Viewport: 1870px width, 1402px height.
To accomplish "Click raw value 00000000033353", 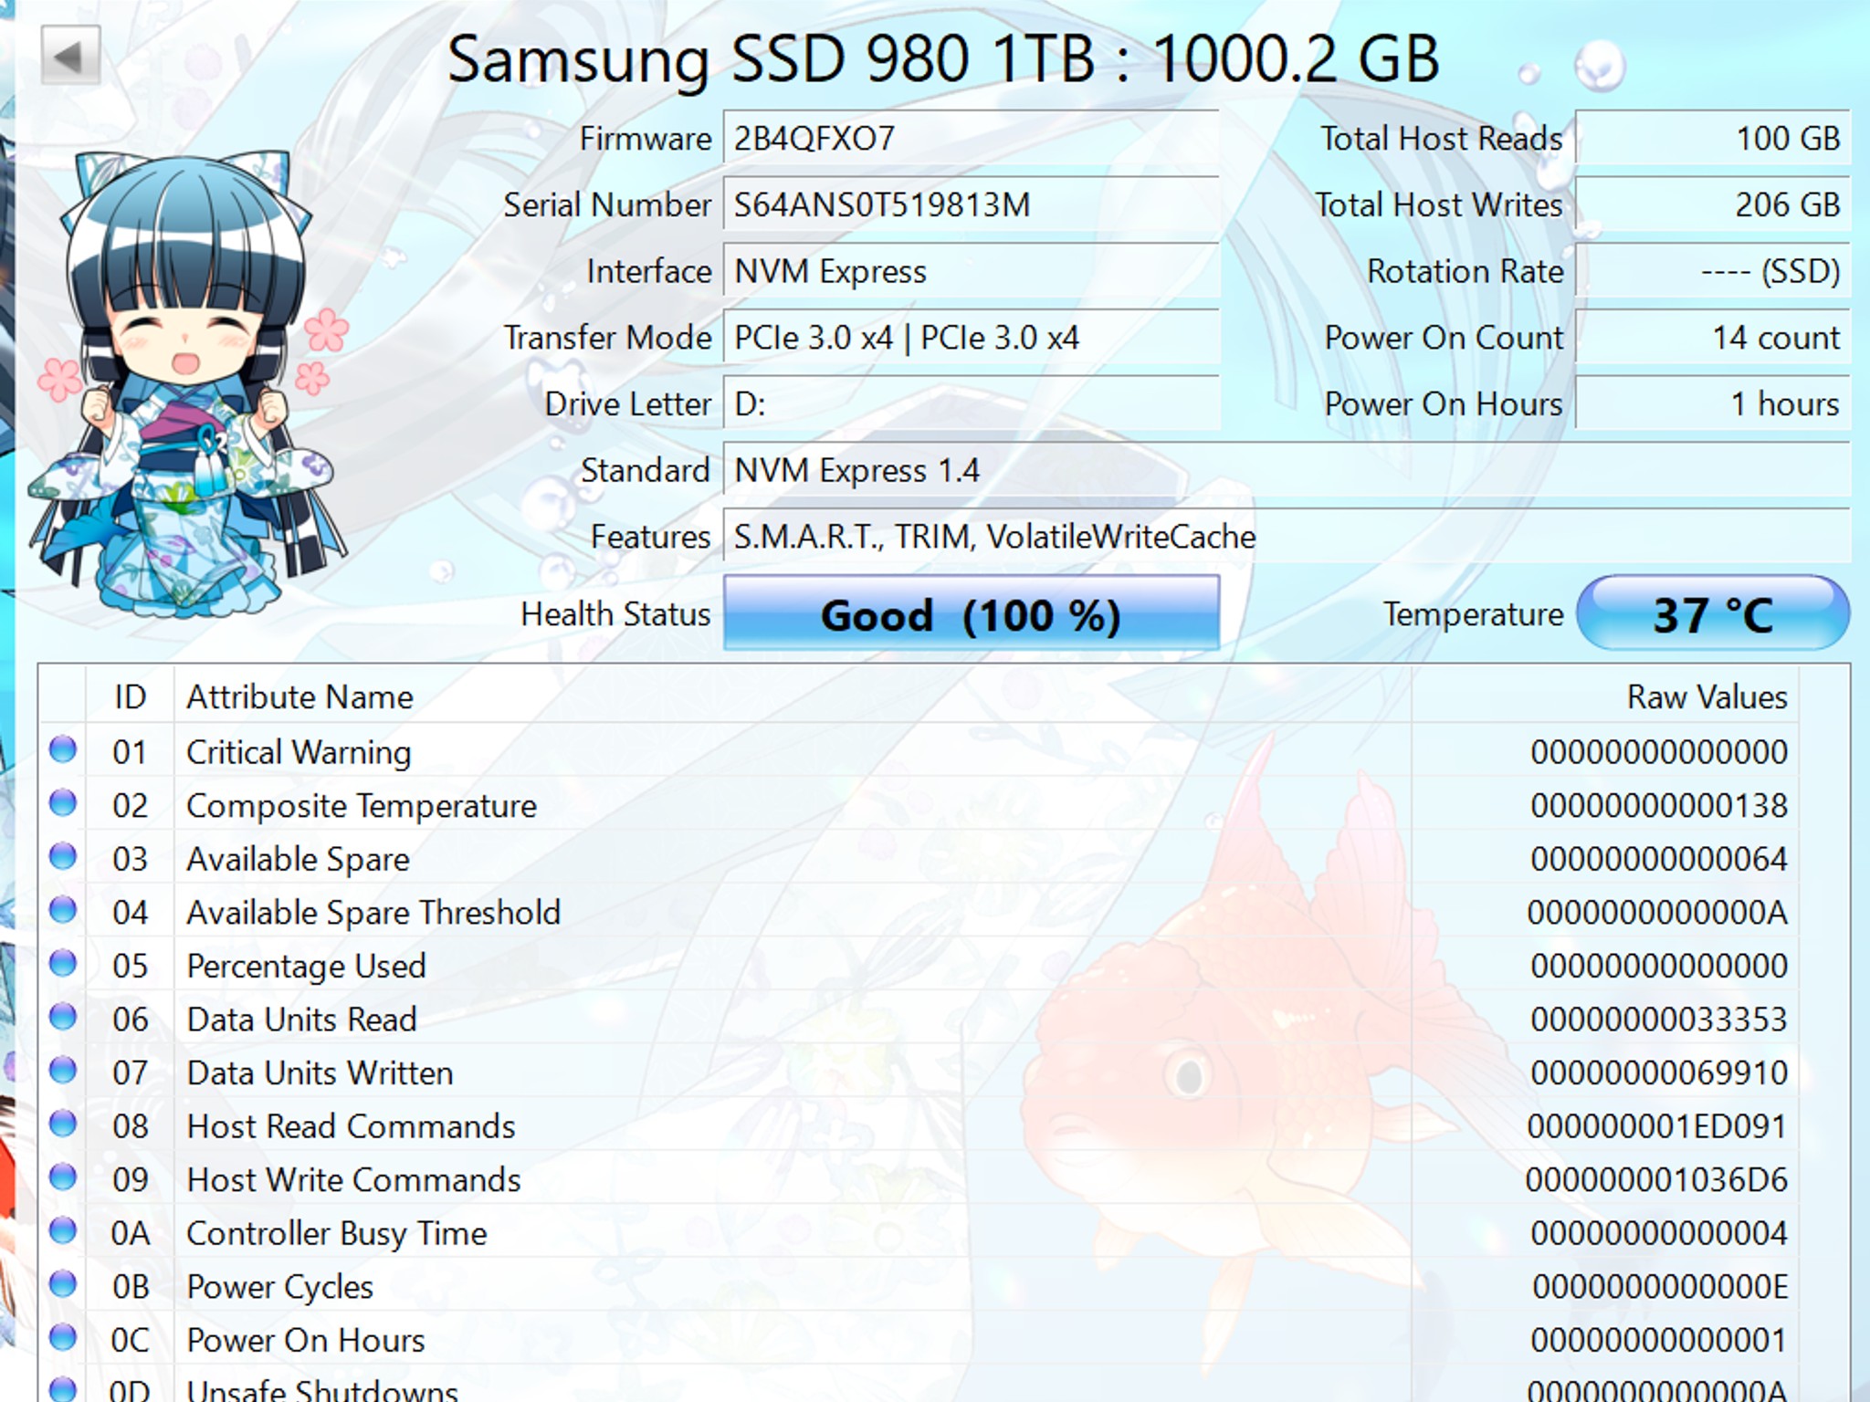I will pyautogui.click(x=1658, y=1019).
